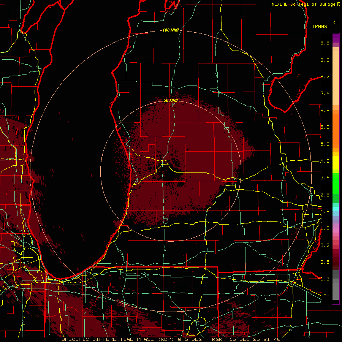Screen dimensions: 342x342
Task: Pick the yellow band of the color bar
Action: [x=336, y=163]
